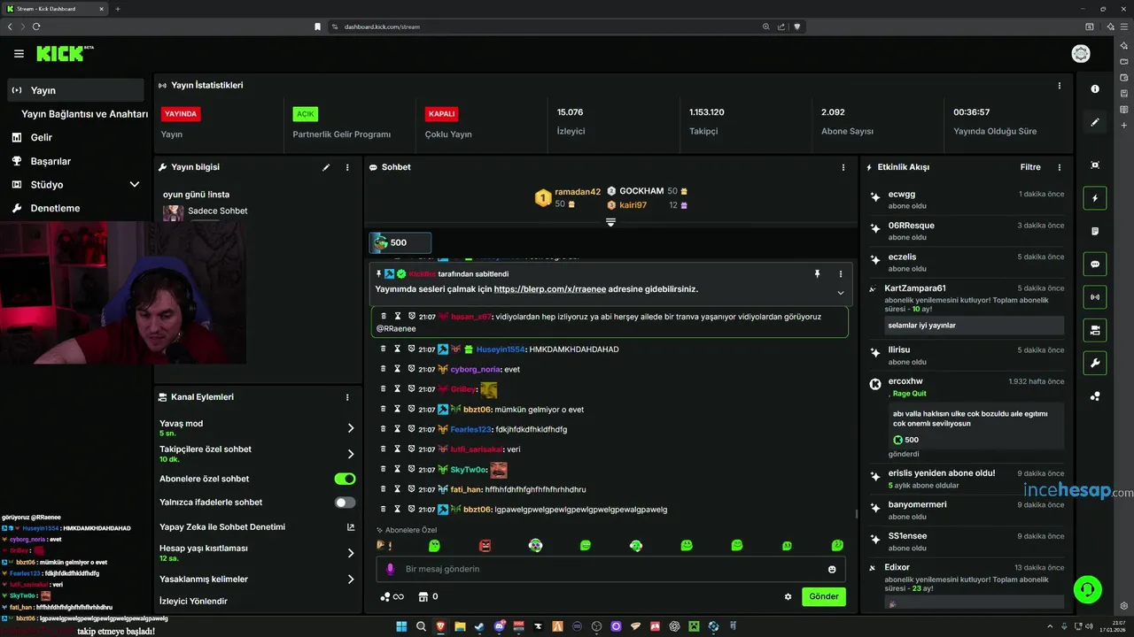The height and width of the screenshot is (637, 1134).
Task: Click ramadan42 in the leaderboard
Action: [578, 191]
